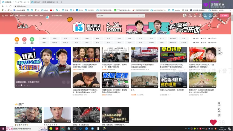The image size is (233, 131).
Task: Open the 历史 history header icon
Action: coord(210,15)
